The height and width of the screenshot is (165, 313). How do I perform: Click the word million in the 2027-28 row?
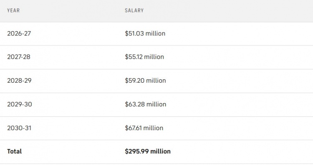[154, 57]
